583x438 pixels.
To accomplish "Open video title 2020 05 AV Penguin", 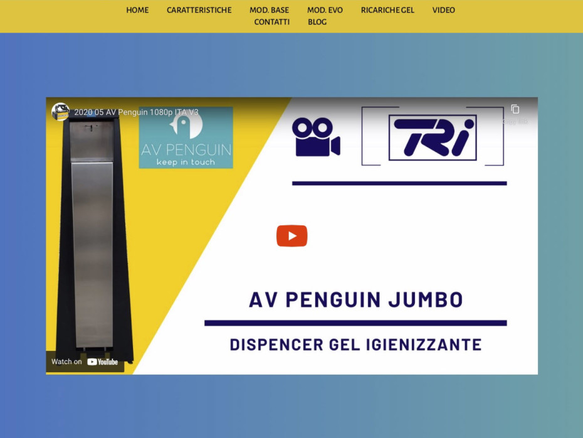I will (x=136, y=112).
